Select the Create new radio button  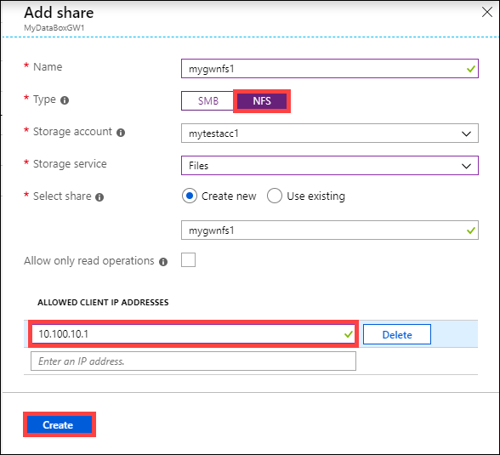[190, 196]
